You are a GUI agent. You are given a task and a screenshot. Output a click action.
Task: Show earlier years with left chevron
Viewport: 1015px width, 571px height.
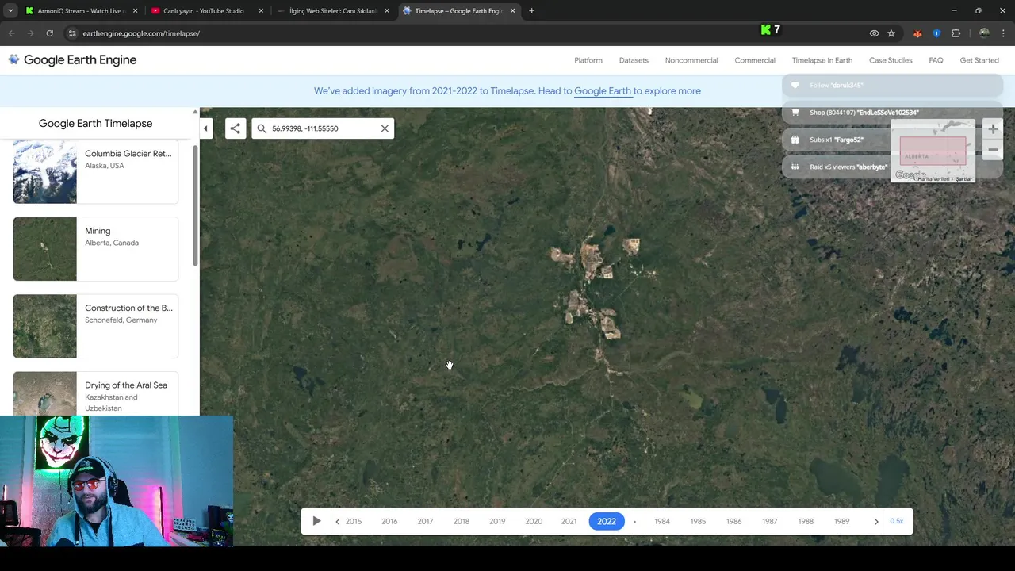(338, 521)
